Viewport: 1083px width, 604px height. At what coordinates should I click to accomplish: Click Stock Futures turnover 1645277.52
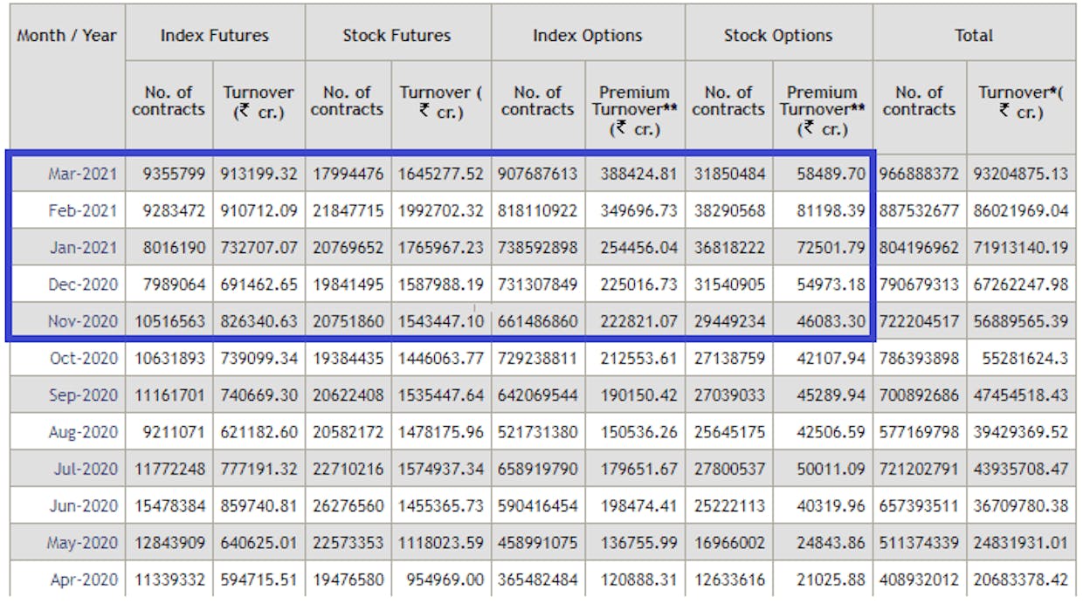point(441,174)
